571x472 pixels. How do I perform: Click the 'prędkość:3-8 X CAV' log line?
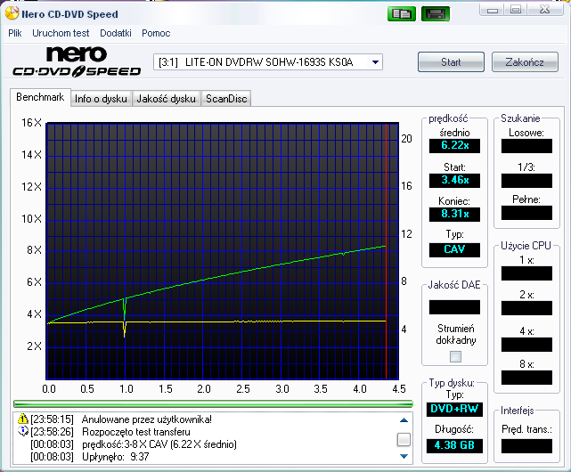[159, 444]
